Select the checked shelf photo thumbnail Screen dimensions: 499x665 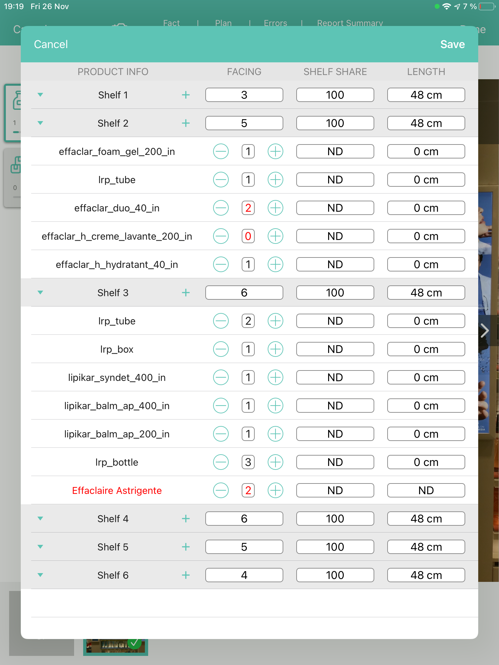(116, 646)
